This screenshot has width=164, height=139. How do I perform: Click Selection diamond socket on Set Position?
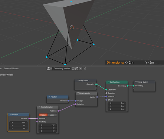(106, 93)
